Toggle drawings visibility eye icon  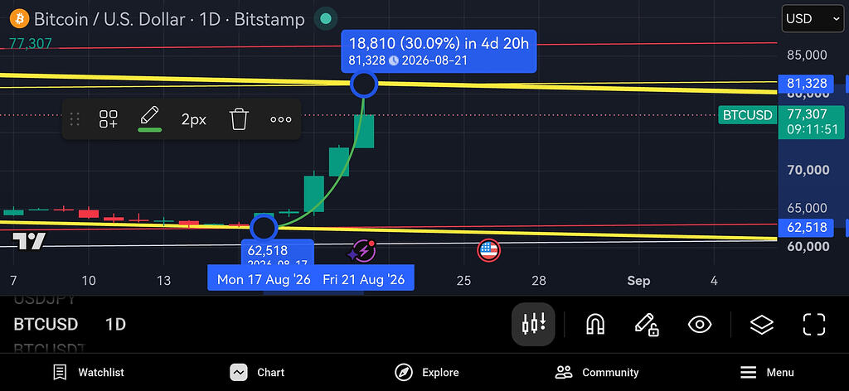tap(700, 325)
